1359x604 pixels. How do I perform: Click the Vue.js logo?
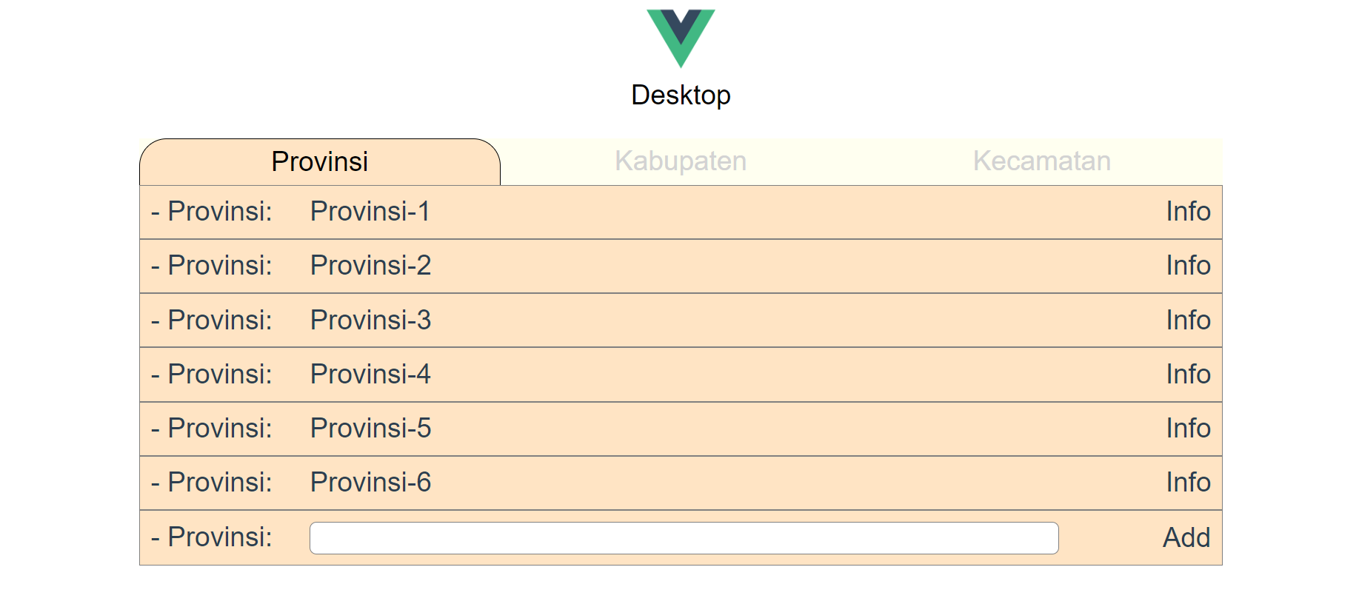pyautogui.click(x=680, y=37)
